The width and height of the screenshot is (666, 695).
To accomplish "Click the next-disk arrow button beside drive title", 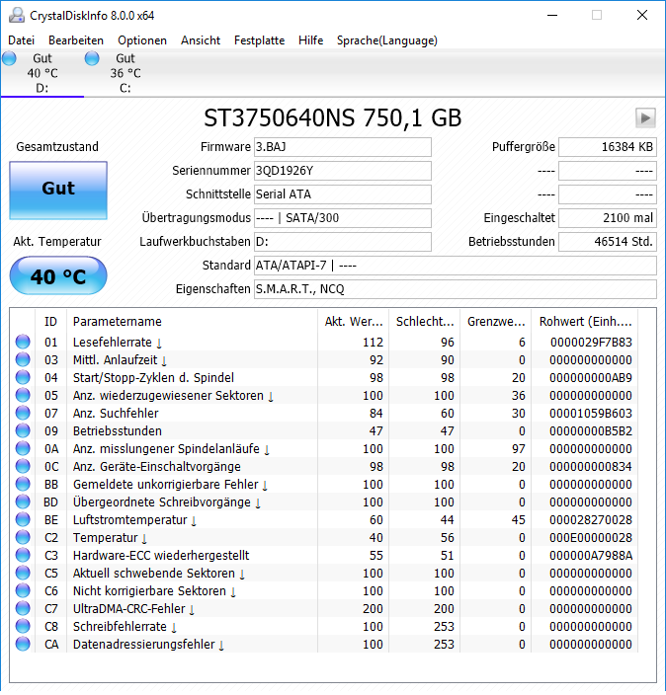I will click(645, 117).
